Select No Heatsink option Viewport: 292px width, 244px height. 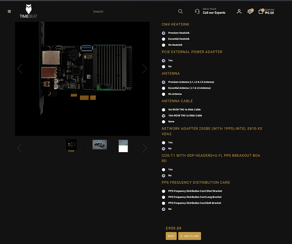(164, 45)
